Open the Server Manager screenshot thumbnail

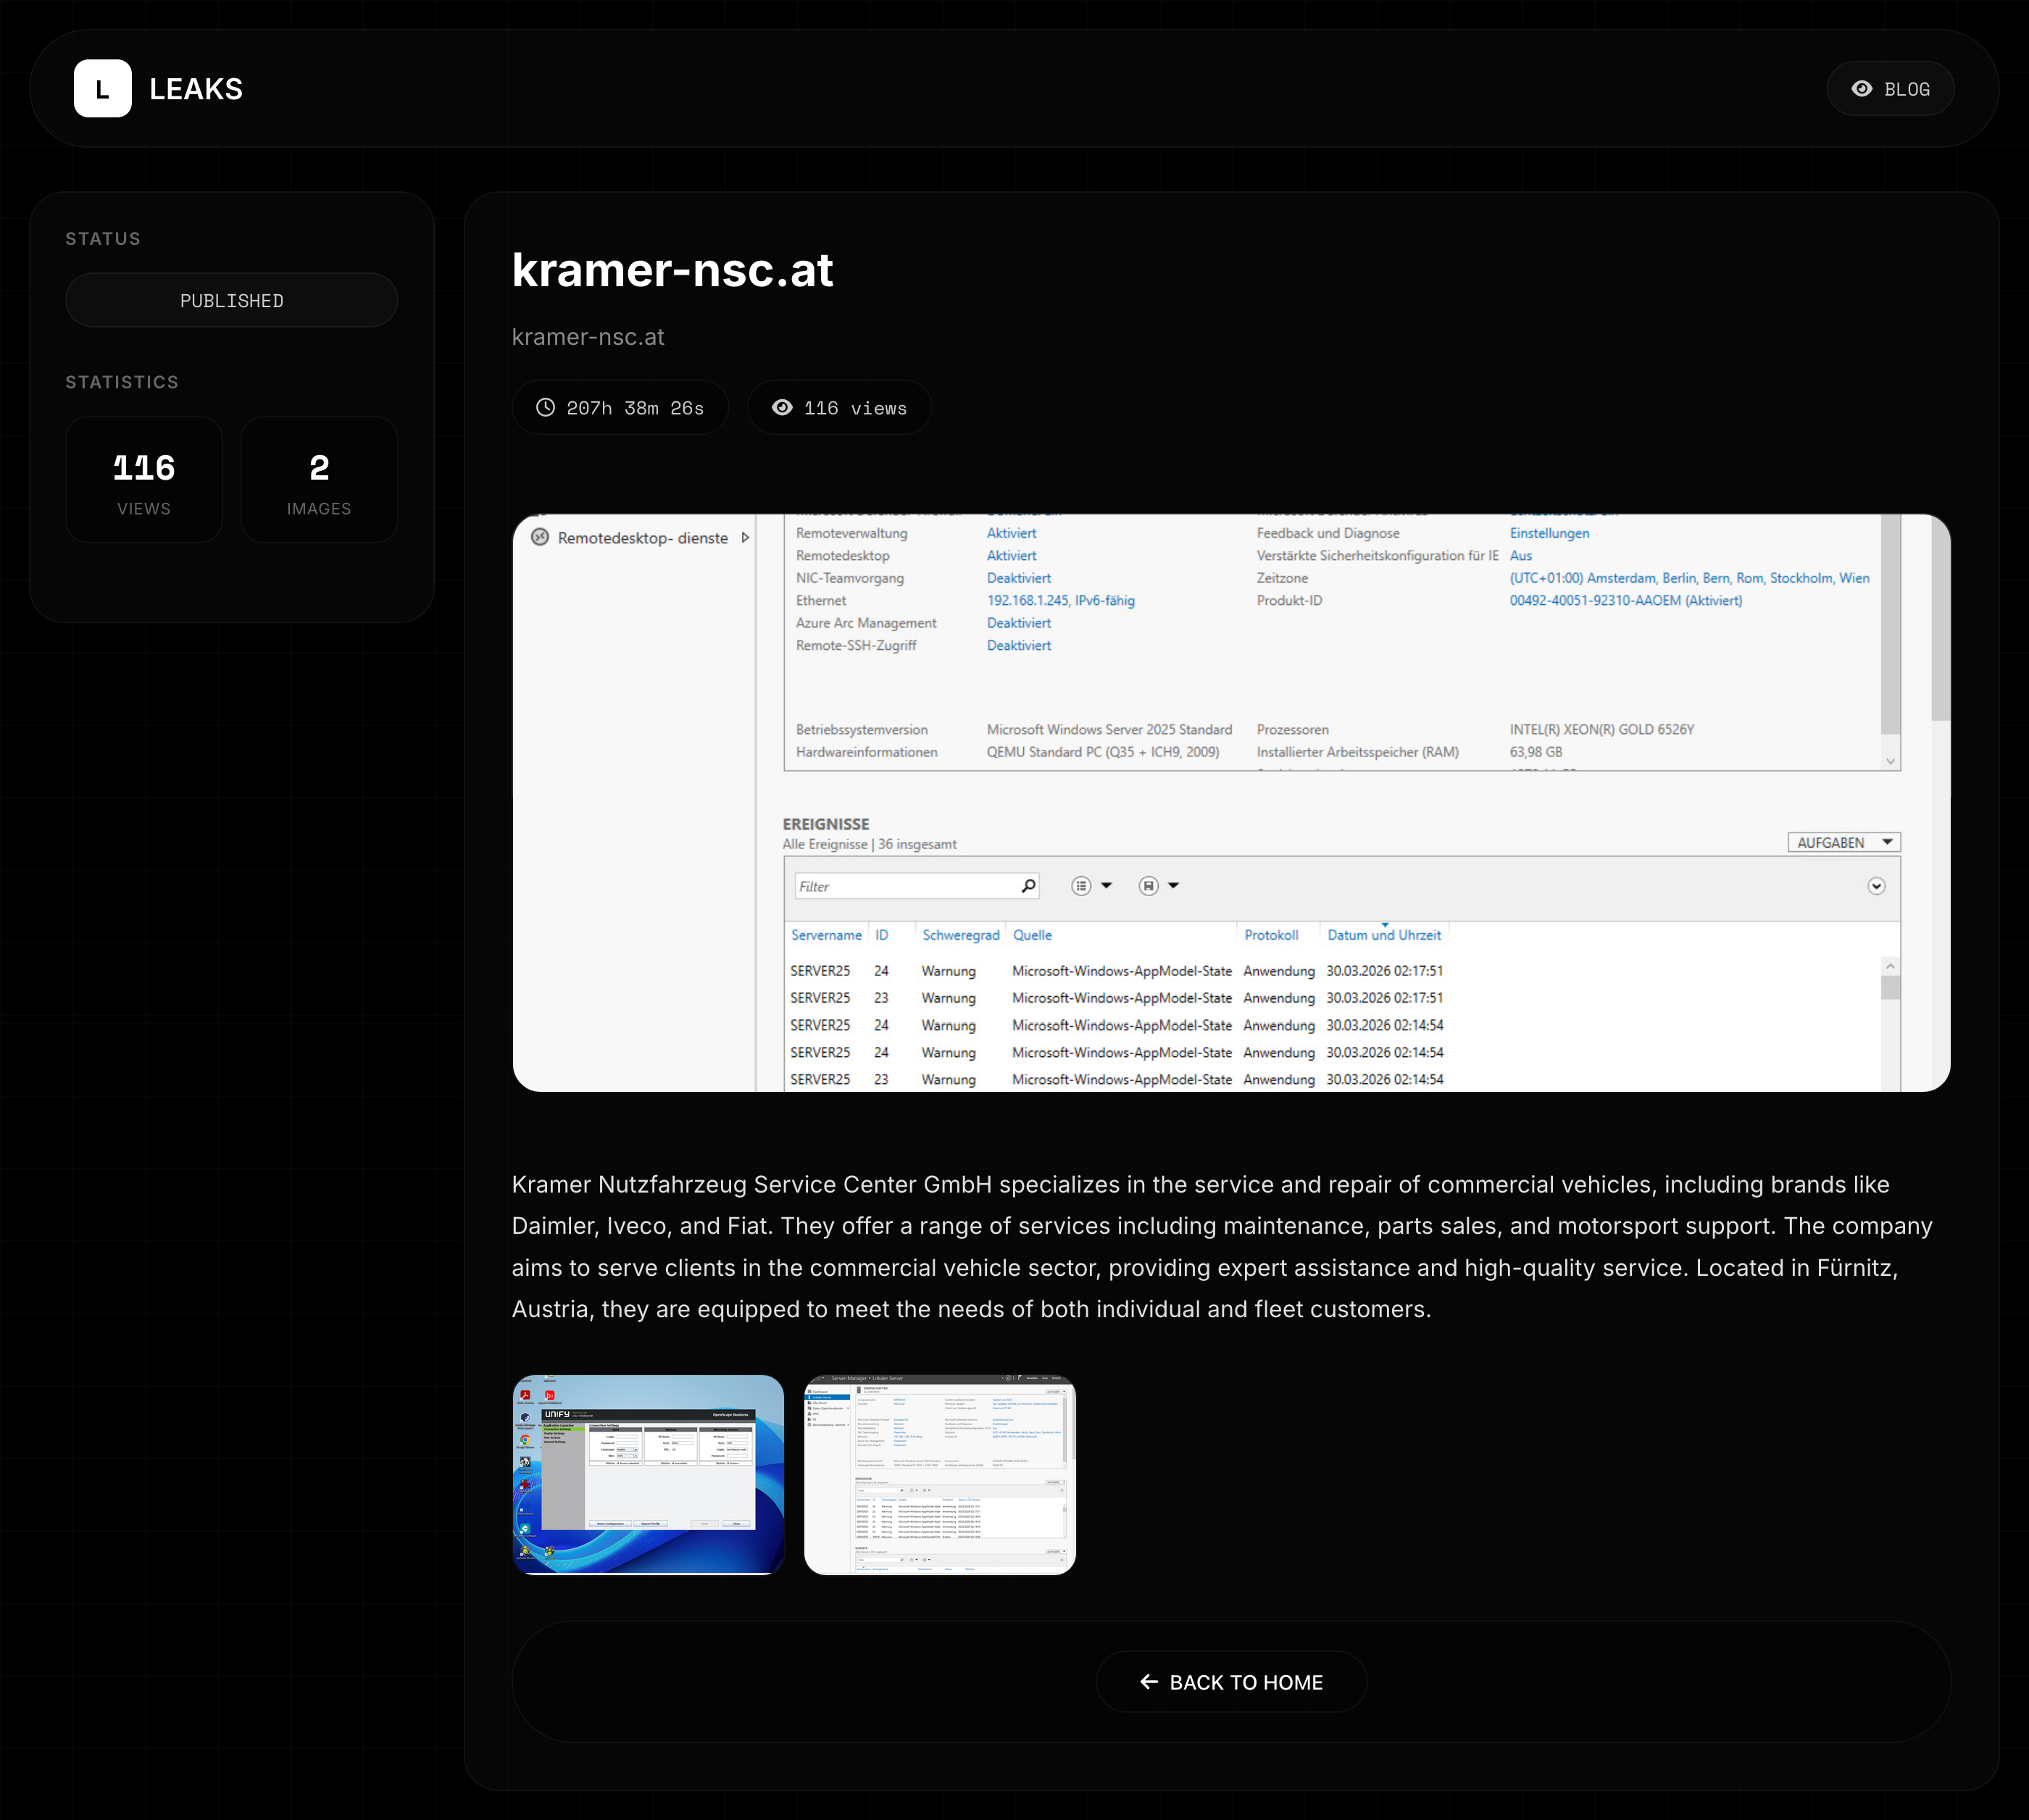pyautogui.click(x=939, y=1474)
